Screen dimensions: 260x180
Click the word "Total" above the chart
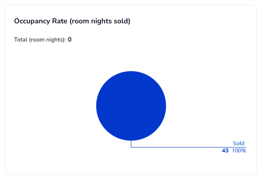(x=21, y=40)
